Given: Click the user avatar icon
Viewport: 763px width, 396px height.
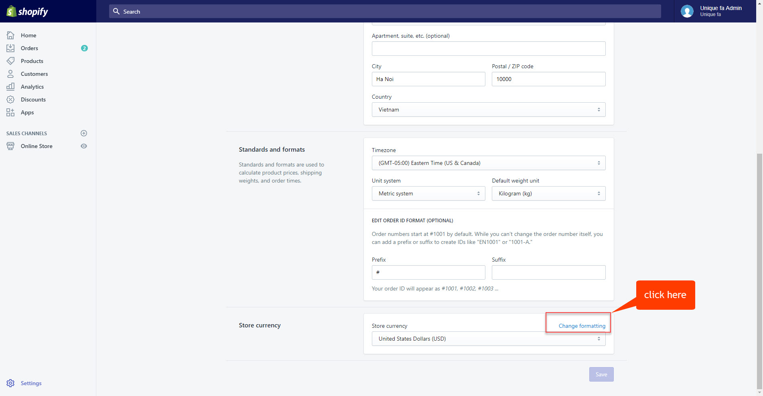Looking at the screenshot, I should [x=687, y=11].
